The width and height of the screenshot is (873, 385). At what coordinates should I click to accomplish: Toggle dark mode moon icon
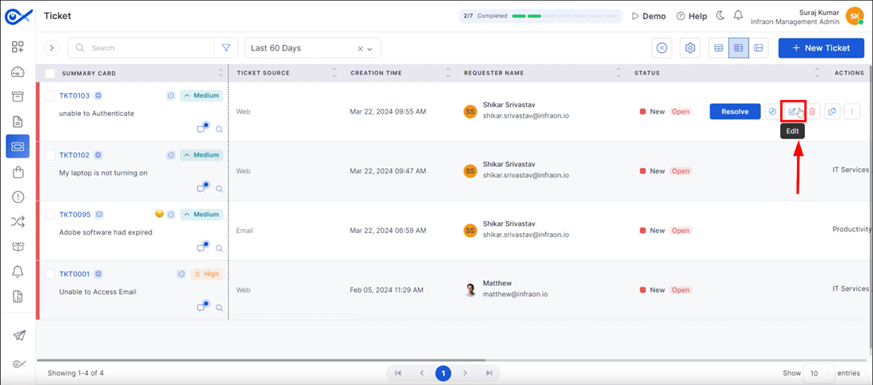720,15
